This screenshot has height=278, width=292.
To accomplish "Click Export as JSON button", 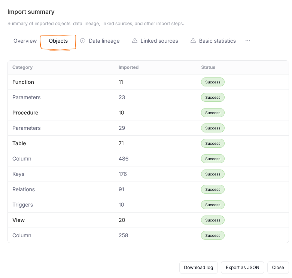I will click(243, 268).
